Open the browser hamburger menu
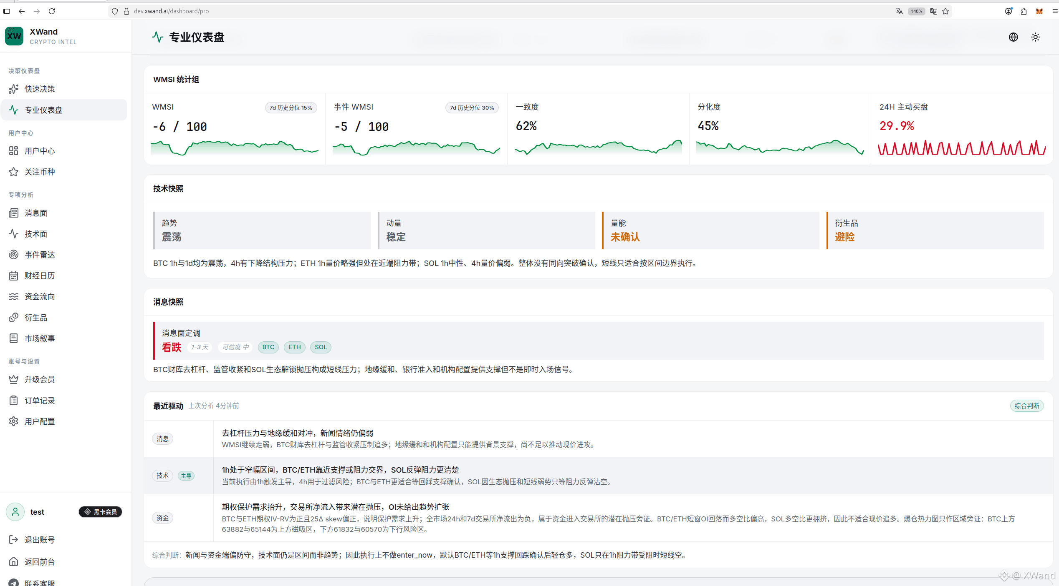 coord(1055,11)
